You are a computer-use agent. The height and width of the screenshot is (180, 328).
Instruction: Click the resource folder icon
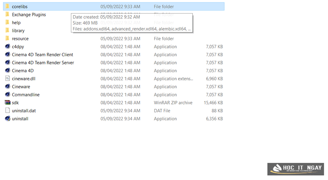tap(7, 38)
